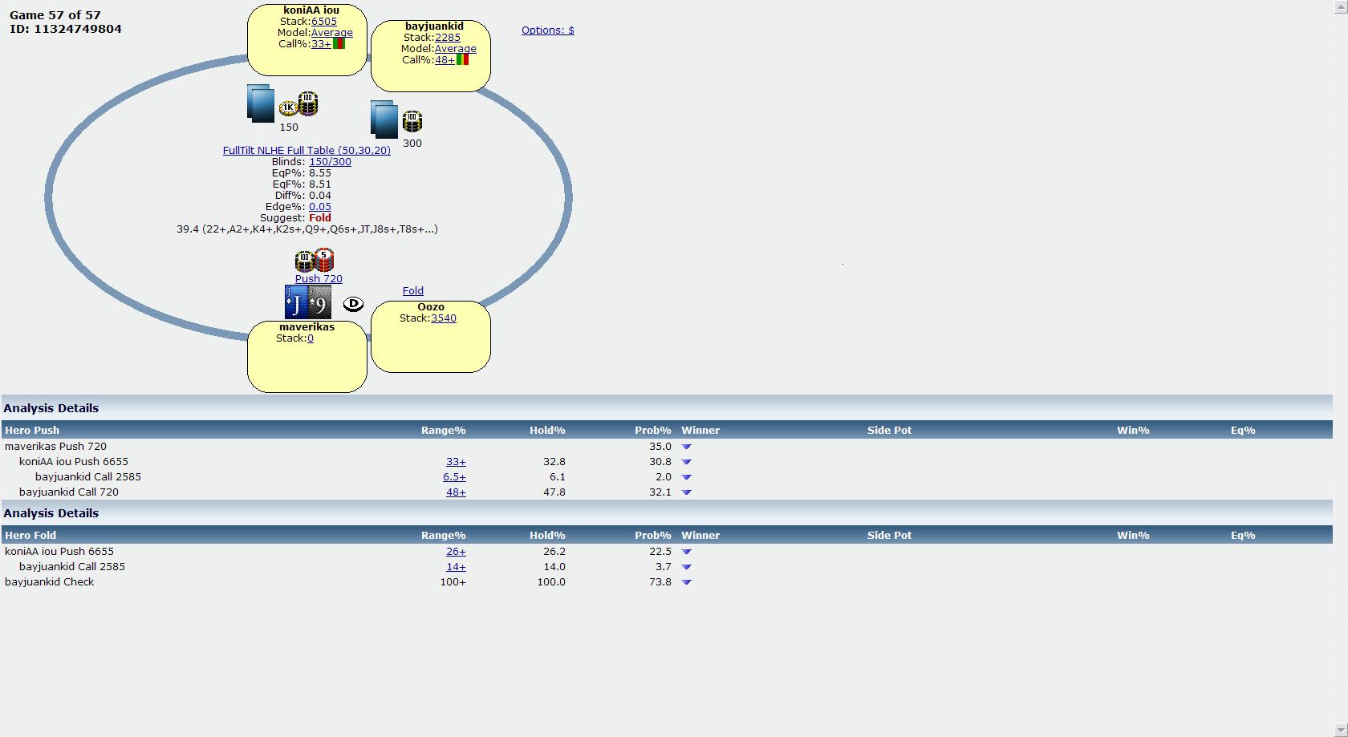The height and width of the screenshot is (737, 1348).
Task: Click maverikas's Jack-Nine hole cards
Action: click(x=308, y=302)
